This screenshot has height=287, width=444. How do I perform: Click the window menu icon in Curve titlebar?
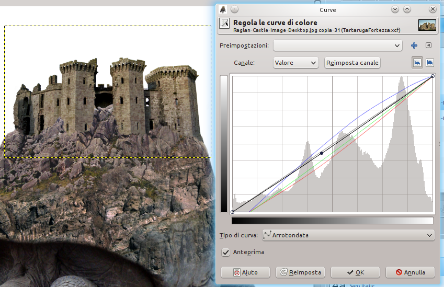[223, 9]
